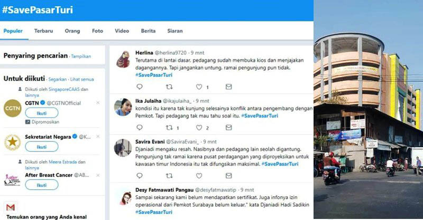Screen dimensions: 423x220
Task: Open Temukan orang yang Anda kenal
Action: [x=47, y=217]
